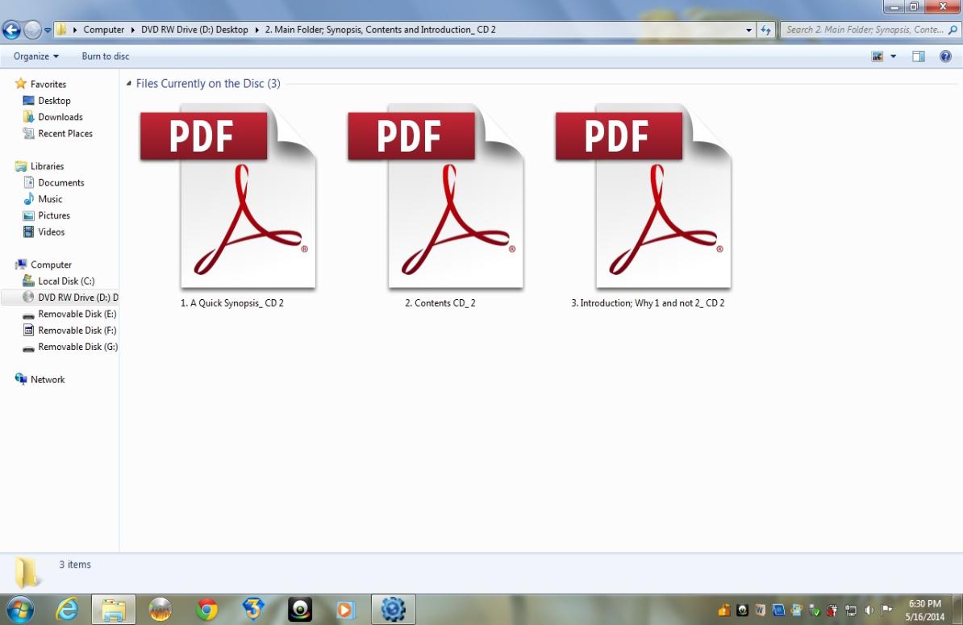Expand the arrow after Computer breadcrumb
Screen dimensions: 963x625
(x=132, y=30)
